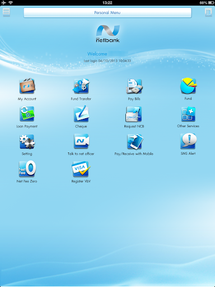The width and height of the screenshot is (215, 287).
Task: Tap the logout door icon at top right
Action: click(x=208, y=12)
